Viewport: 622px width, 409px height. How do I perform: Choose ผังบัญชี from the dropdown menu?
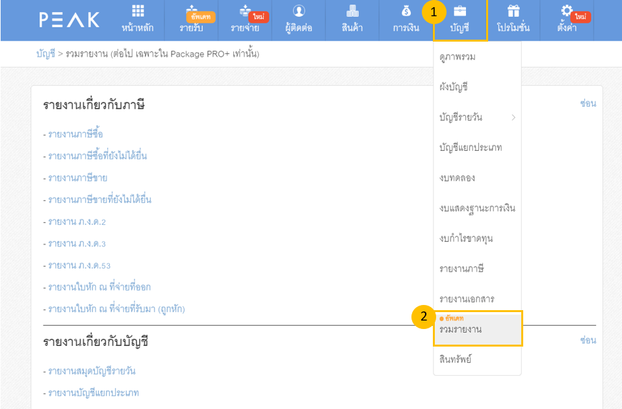point(454,87)
